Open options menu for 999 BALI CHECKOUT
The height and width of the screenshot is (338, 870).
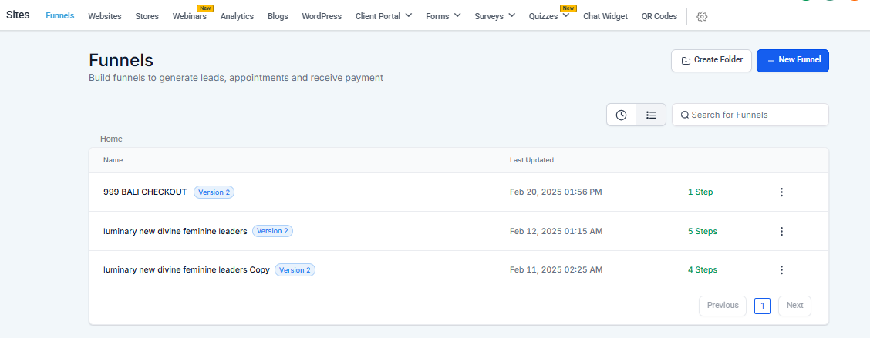pos(781,192)
